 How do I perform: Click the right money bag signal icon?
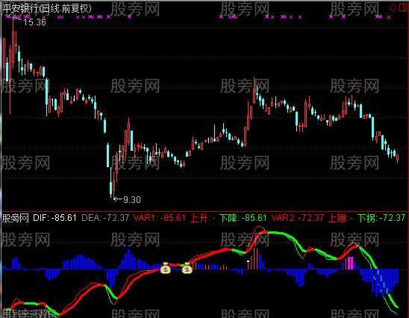tap(187, 268)
